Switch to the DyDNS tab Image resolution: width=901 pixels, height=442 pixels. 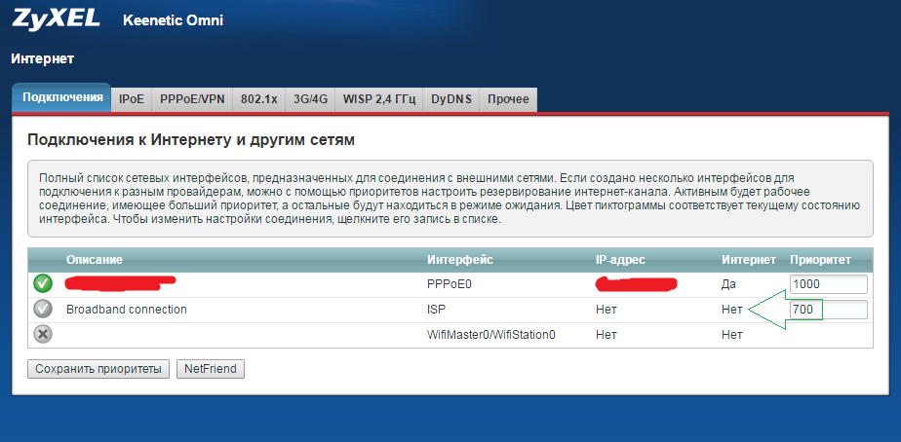(x=451, y=99)
